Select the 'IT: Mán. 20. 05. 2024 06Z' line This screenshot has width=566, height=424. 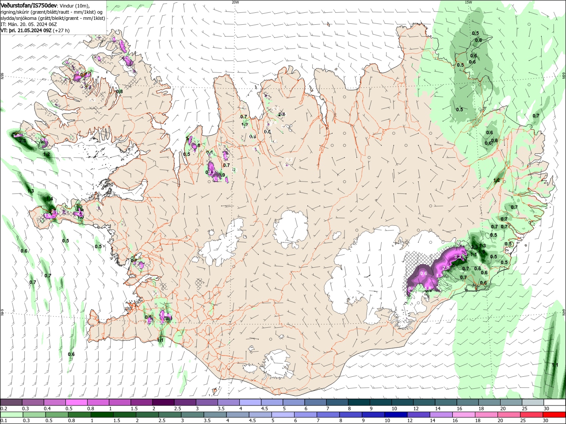[x=28, y=24]
